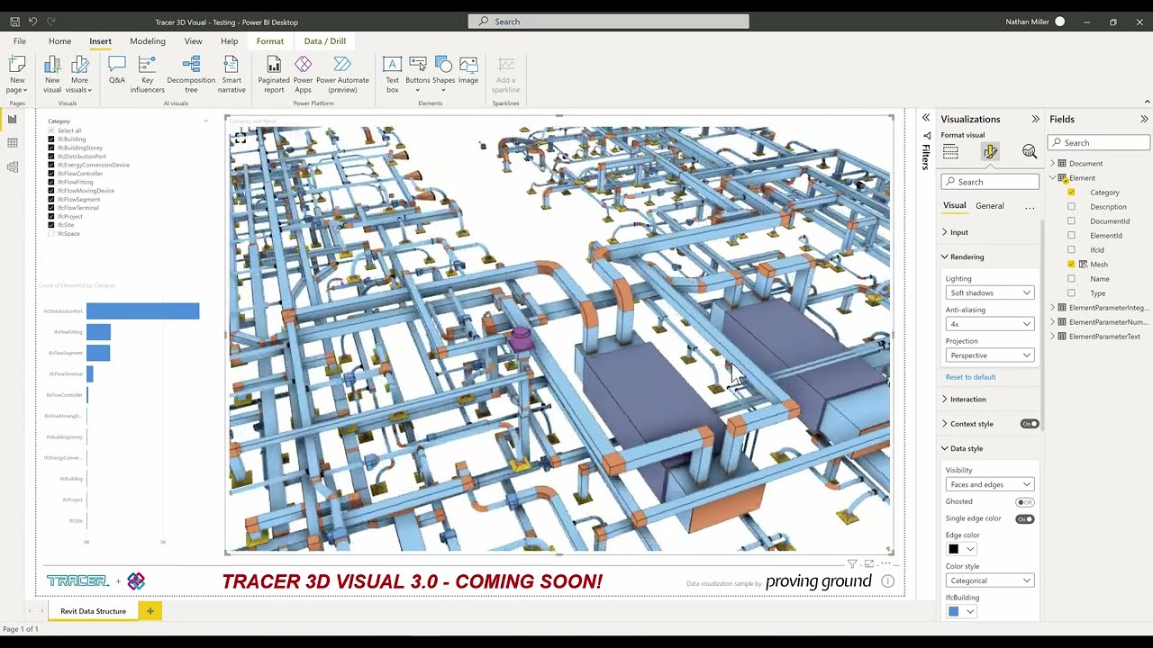Click the Fields pane Search box
1153x648 pixels.
click(x=1099, y=142)
